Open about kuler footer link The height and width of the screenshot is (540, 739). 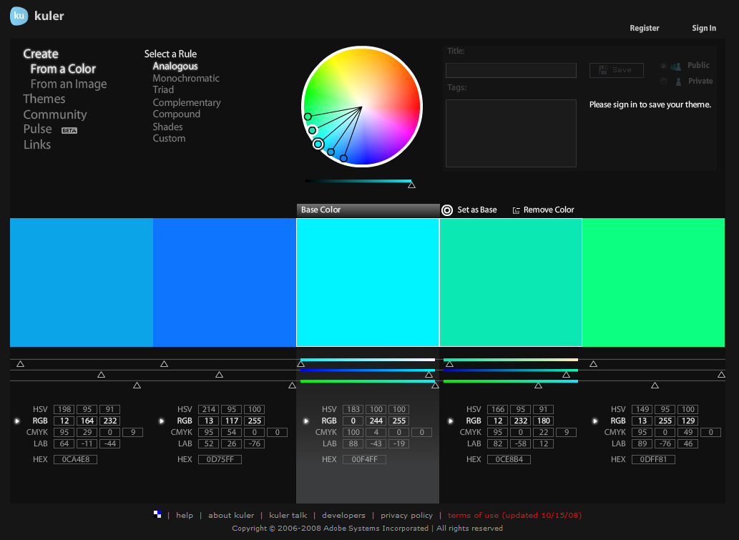click(x=231, y=516)
